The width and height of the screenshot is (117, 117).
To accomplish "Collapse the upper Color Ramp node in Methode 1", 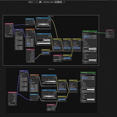I will click(37, 18).
